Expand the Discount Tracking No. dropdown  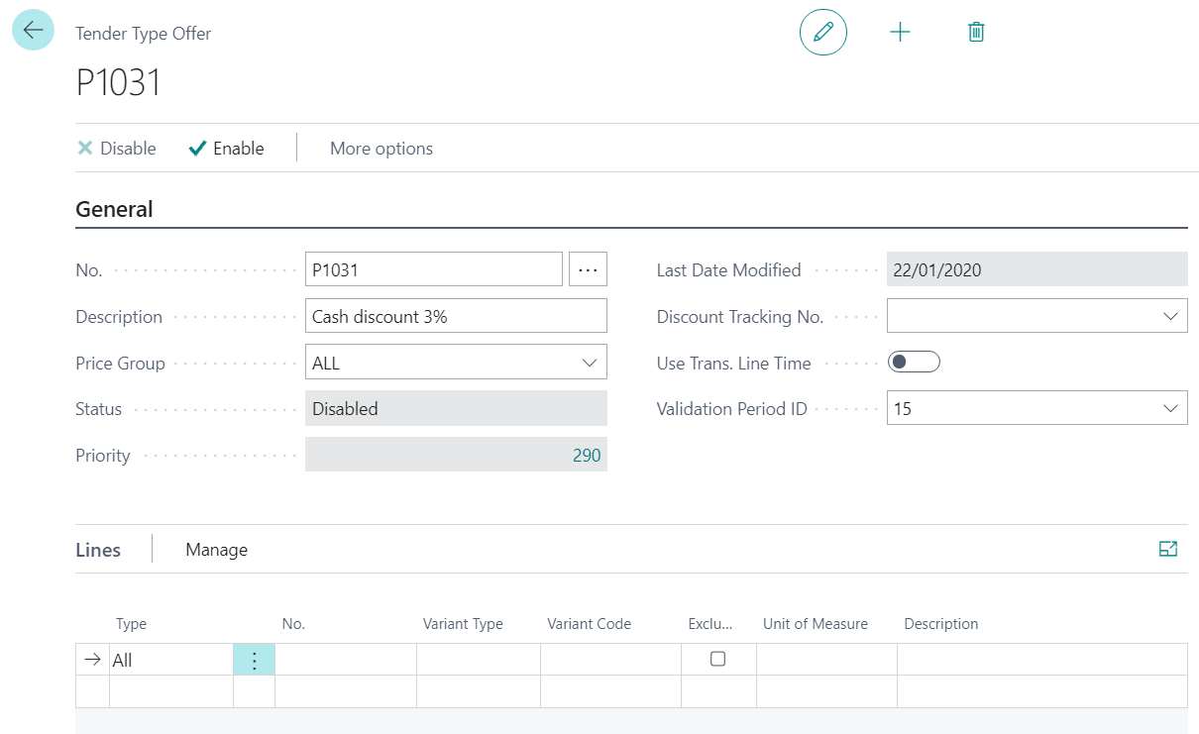click(x=1169, y=317)
